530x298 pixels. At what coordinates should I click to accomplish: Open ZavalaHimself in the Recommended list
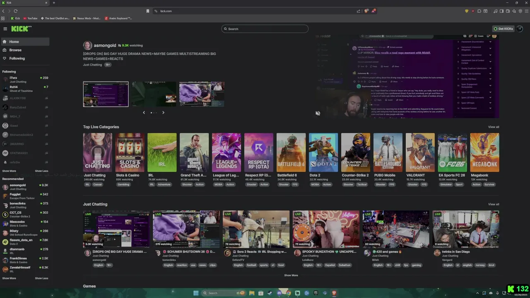pos(25,269)
